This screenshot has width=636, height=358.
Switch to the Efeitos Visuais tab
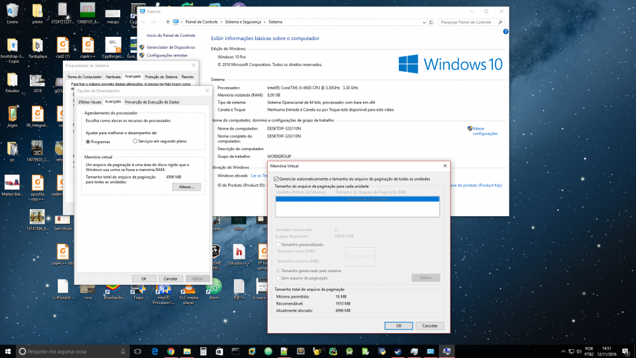tap(89, 102)
